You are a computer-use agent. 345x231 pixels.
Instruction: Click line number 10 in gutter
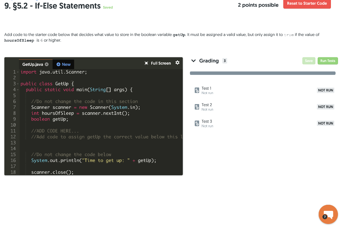tap(13, 125)
